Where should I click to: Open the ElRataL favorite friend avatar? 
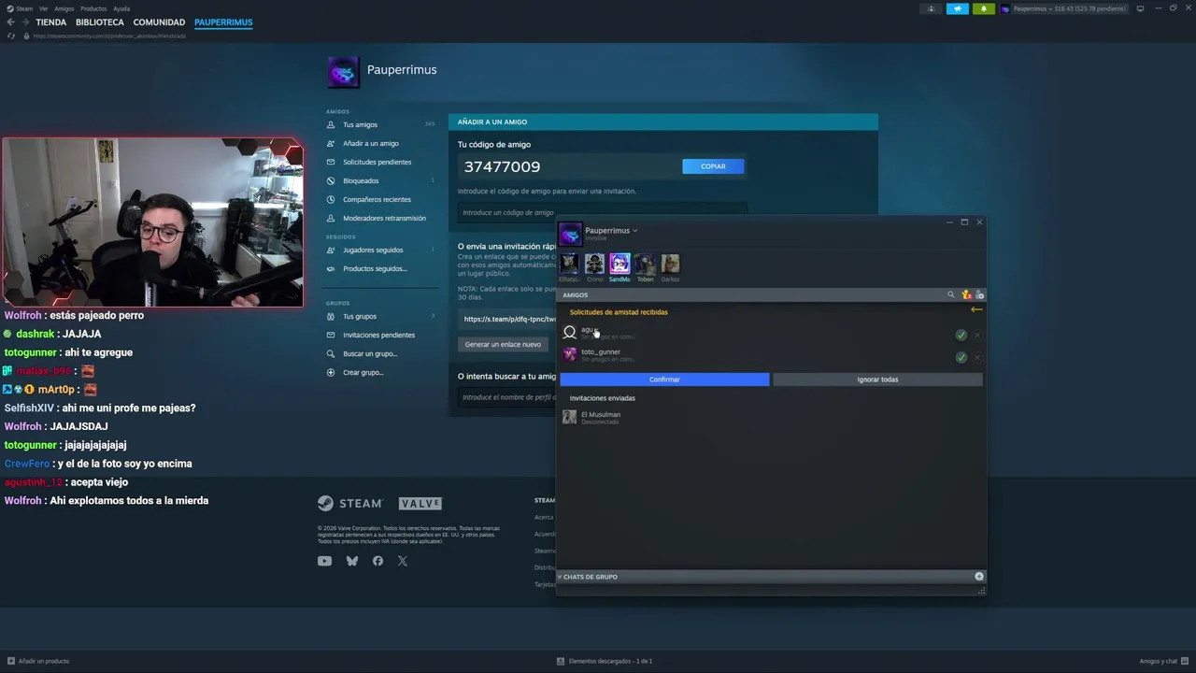click(x=569, y=265)
